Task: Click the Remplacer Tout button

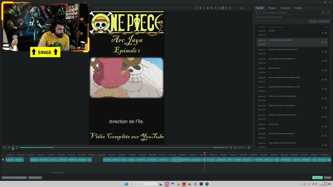Action: pyautogui.click(x=324, y=21)
